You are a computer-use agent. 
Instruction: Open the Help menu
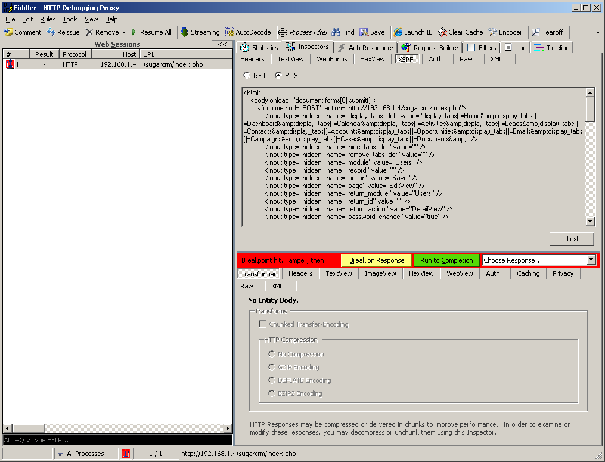tap(111, 19)
